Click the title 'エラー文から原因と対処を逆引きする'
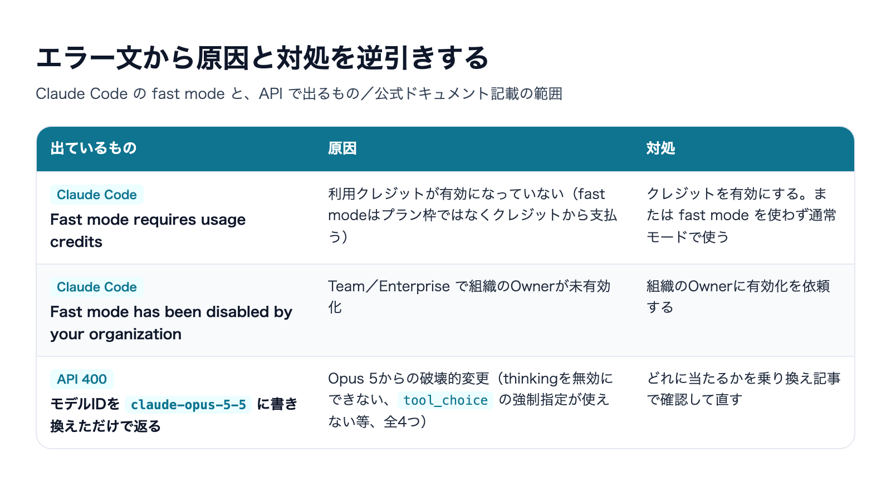891x487 pixels. point(262,58)
